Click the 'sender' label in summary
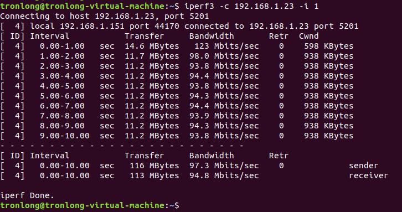402x212 pixels. point(363,166)
